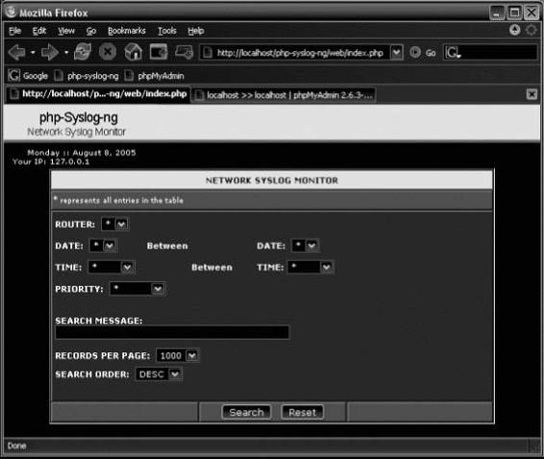
Task: Click the Search button
Action: coord(246,412)
